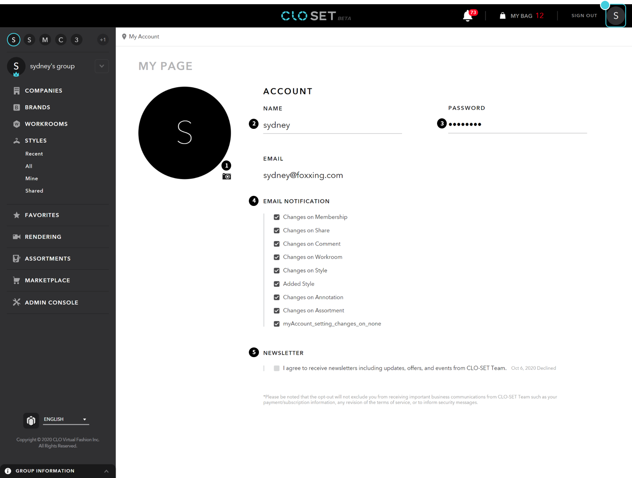Viewport: 632px width, 478px height.
Task: Expand the sydney's group dropdown arrow
Action: pyautogui.click(x=101, y=66)
